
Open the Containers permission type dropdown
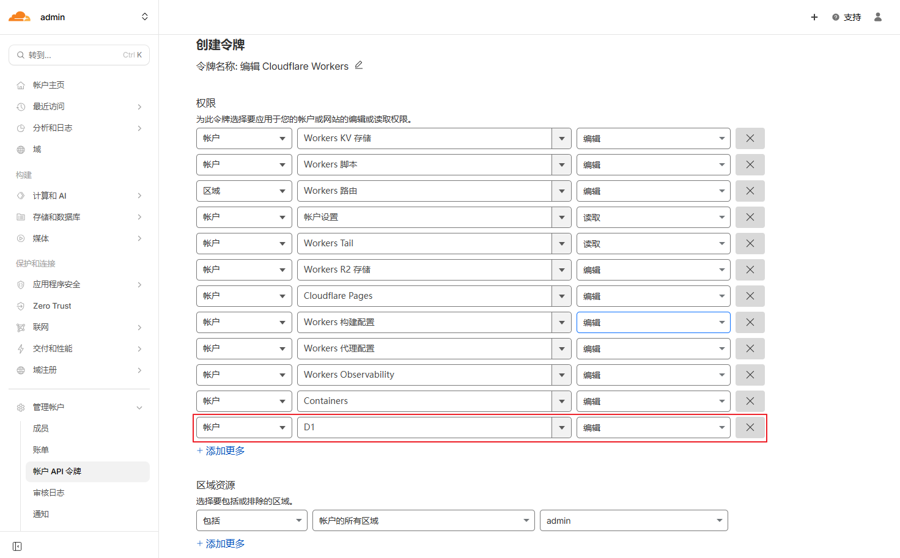pos(433,402)
